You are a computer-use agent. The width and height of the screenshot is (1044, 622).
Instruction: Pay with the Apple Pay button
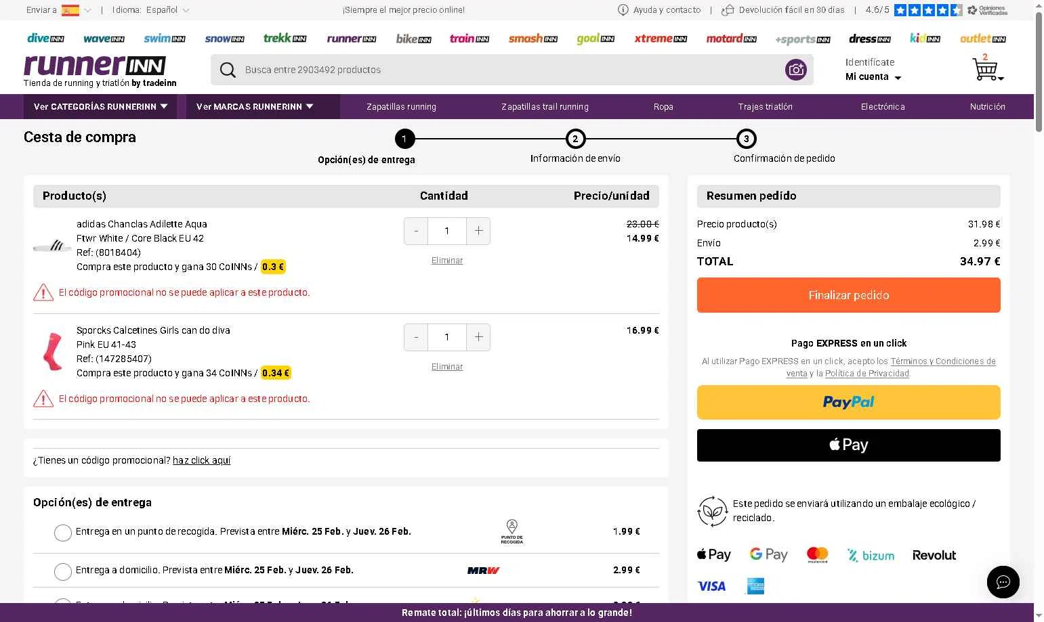[x=848, y=445]
